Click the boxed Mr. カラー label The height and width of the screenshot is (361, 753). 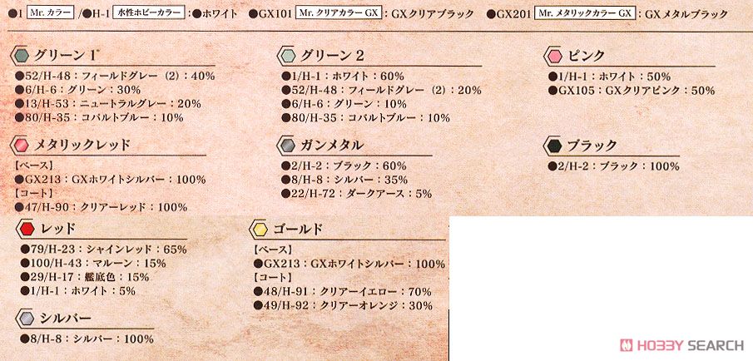[x=43, y=13]
